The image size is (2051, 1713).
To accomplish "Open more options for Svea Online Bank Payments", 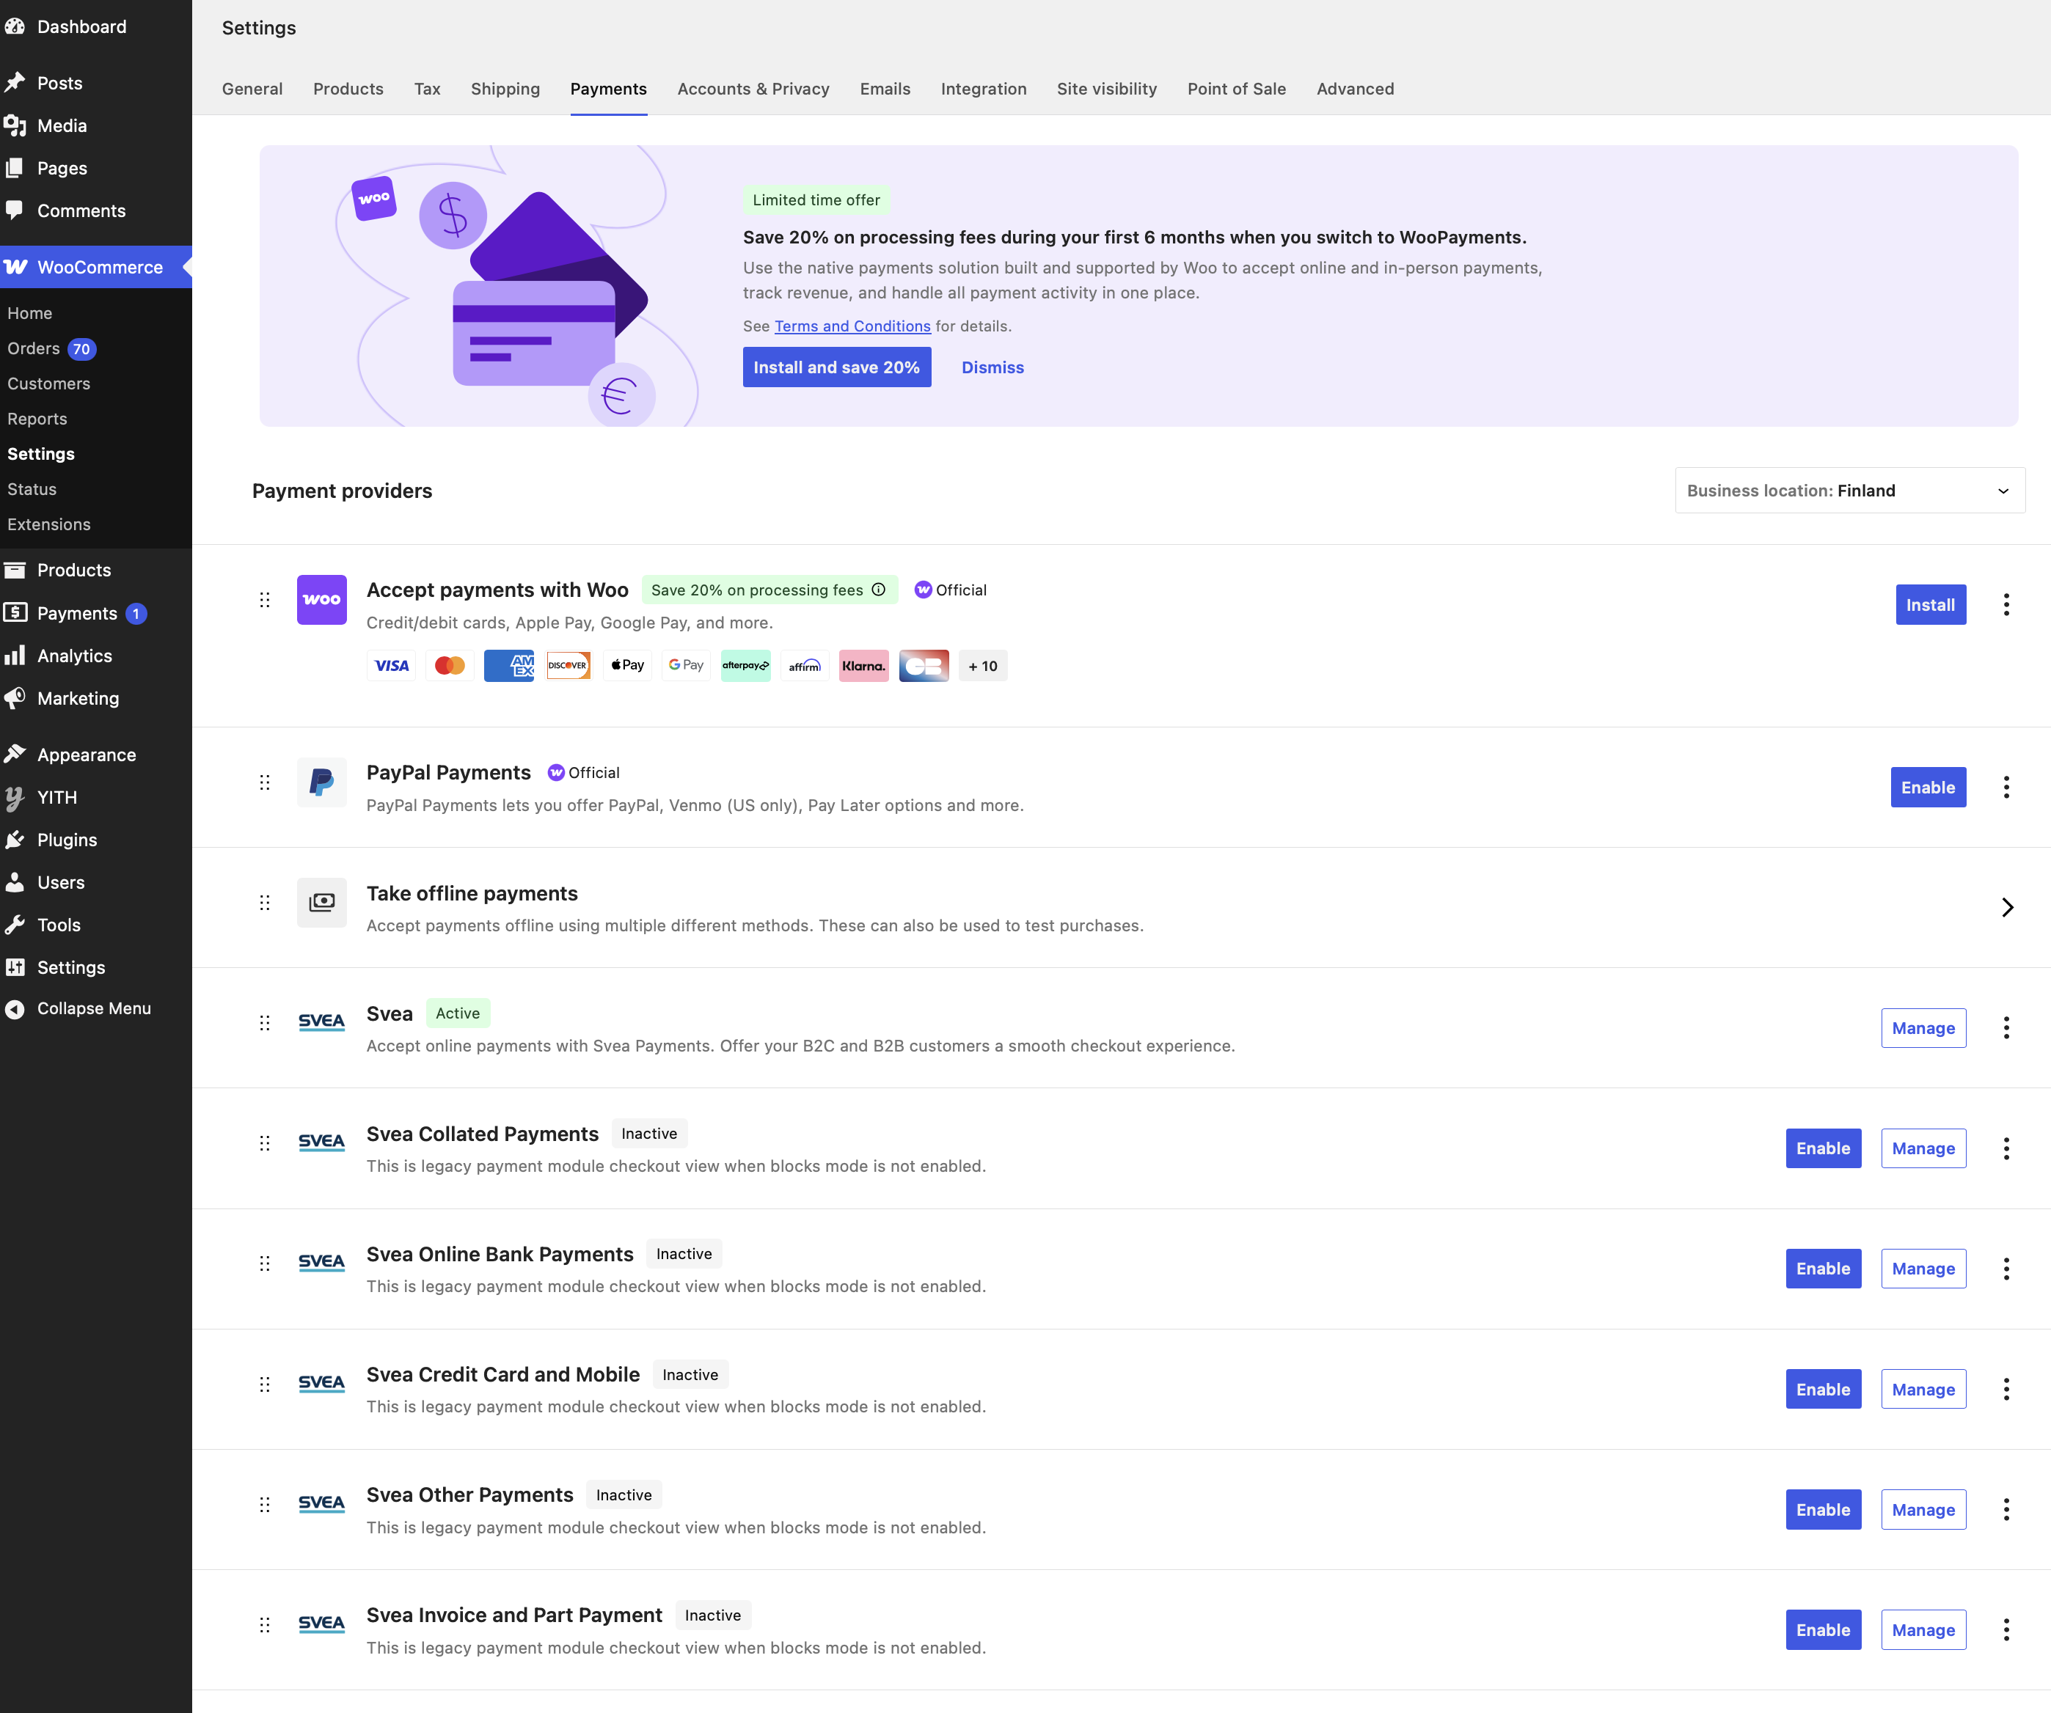I will pyautogui.click(x=2006, y=1269).
